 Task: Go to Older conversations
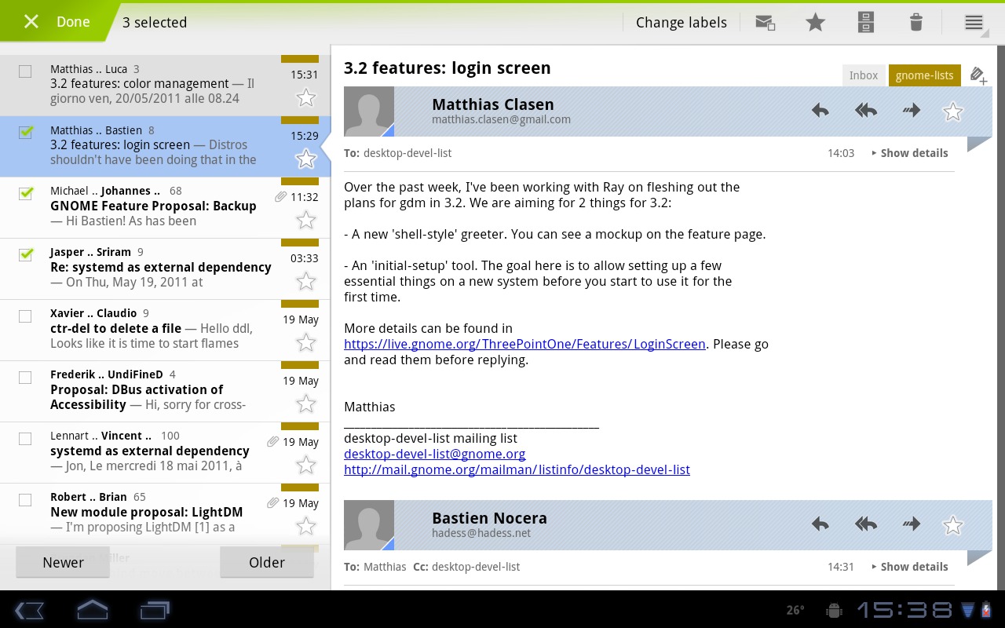[x=267, y=562]
